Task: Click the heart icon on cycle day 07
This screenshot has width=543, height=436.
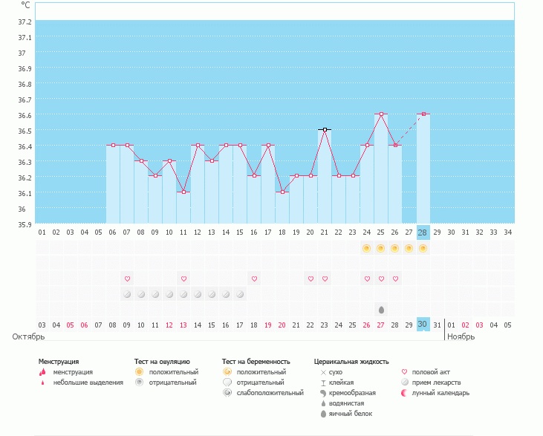Action: (127, 279)
